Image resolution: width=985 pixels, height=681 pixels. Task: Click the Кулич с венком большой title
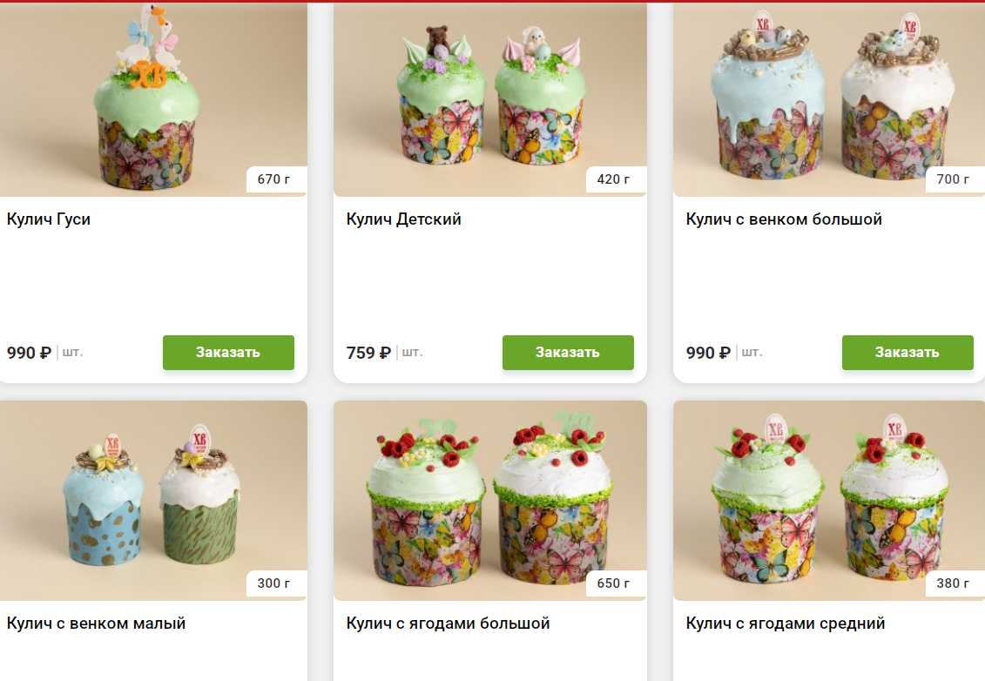[783, 219]
